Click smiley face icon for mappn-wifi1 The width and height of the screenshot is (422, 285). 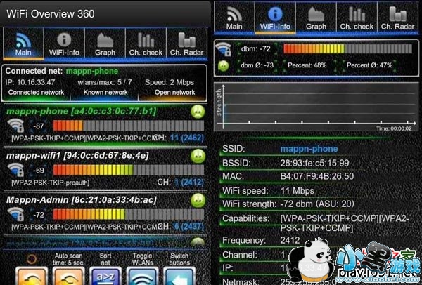(x=198, y=157)
